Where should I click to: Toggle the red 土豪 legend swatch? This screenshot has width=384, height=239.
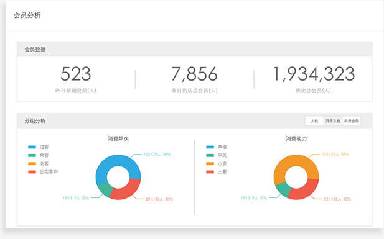point(210,172)
